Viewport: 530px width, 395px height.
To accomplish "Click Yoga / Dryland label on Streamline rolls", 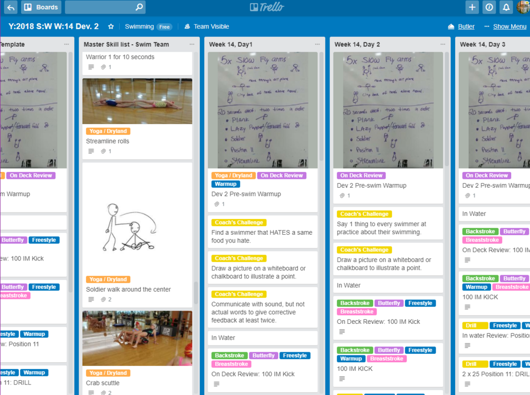I will (x=108, y=131).
